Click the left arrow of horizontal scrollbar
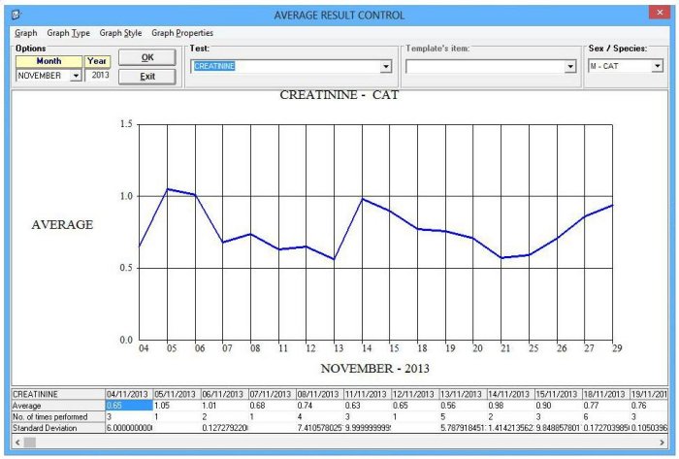The image size is (679, 459). tap(17, 442)
